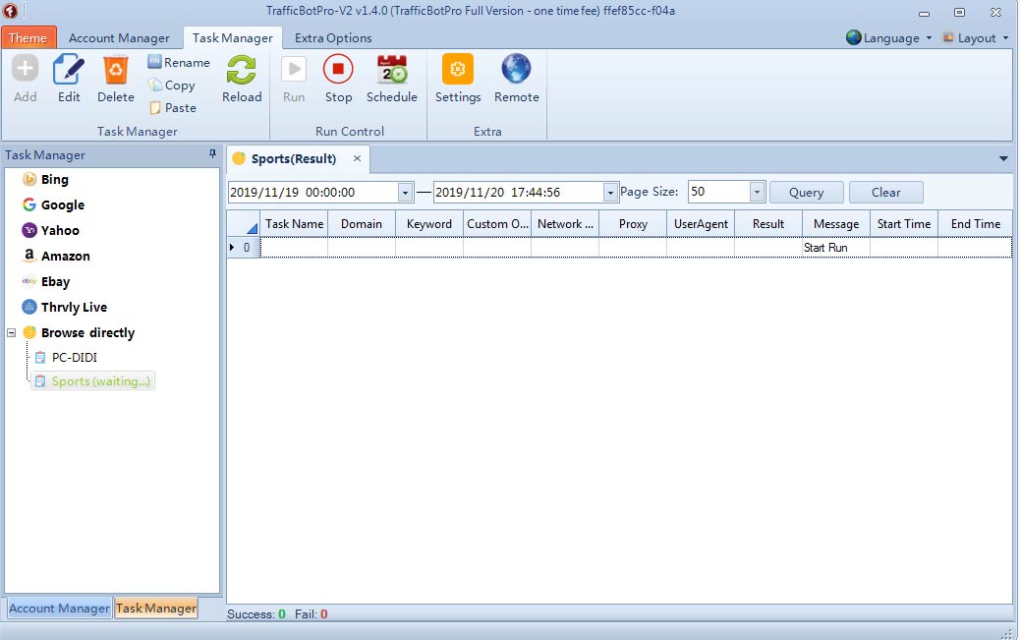Select the PC-DIDI task in tree
The width and height of the screenshot is (1020, 640).
(x=74, y=357)
